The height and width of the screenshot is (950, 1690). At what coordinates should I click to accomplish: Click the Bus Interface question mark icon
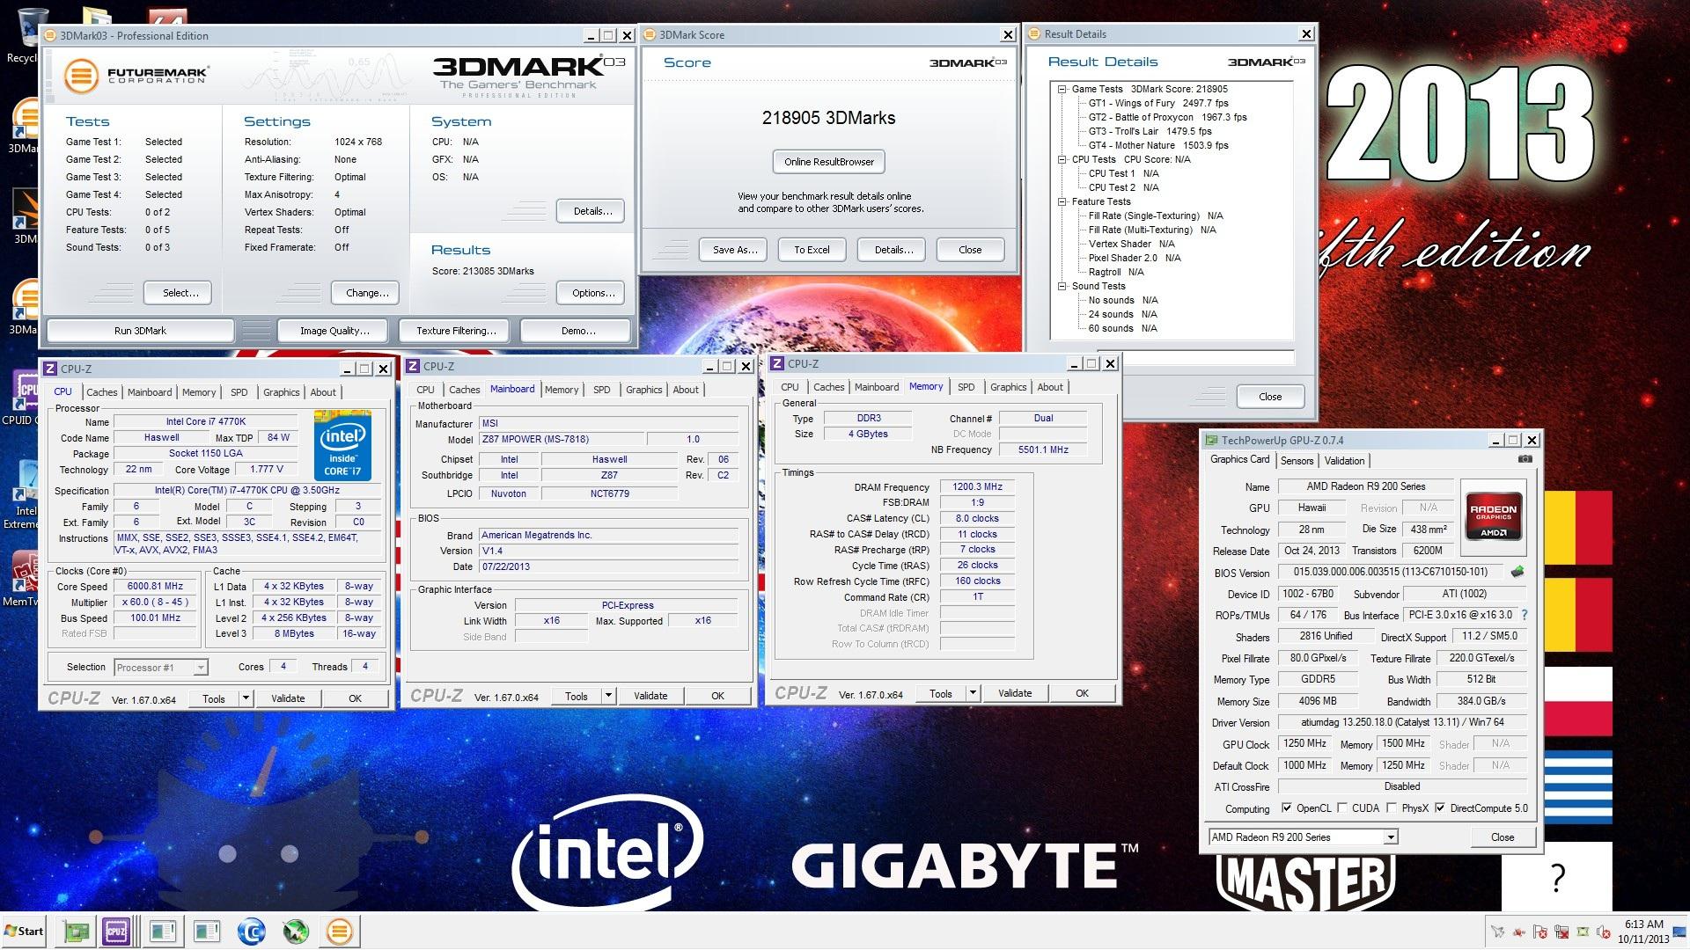click(1525, 615)
